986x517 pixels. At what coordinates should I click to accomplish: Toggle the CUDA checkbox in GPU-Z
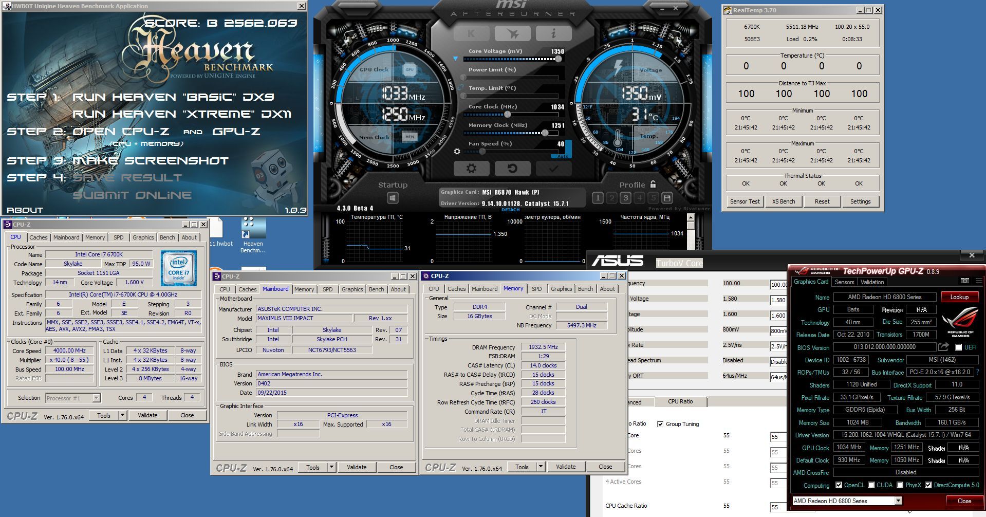tap(871, 485)
